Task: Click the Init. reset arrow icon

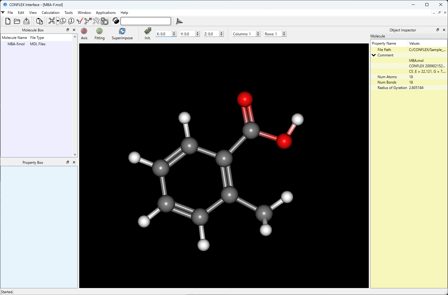Action: (x=148, y=31)
